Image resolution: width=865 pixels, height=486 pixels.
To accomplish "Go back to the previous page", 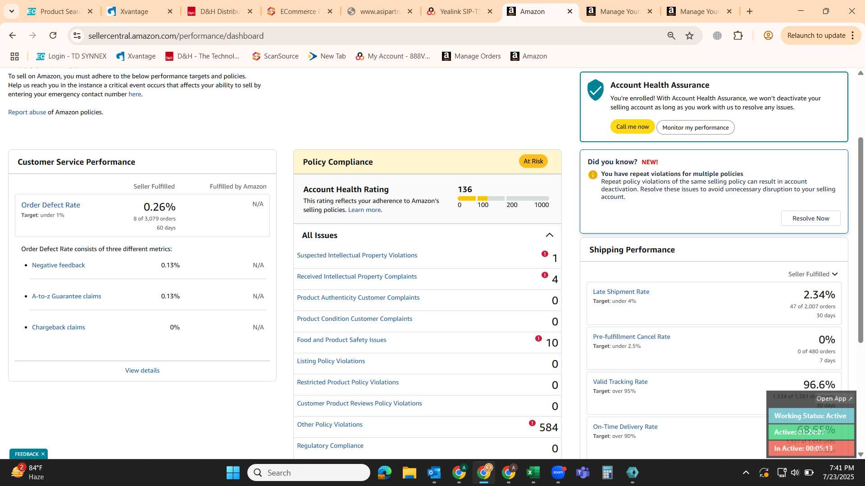I will click(x=12, y=36).
